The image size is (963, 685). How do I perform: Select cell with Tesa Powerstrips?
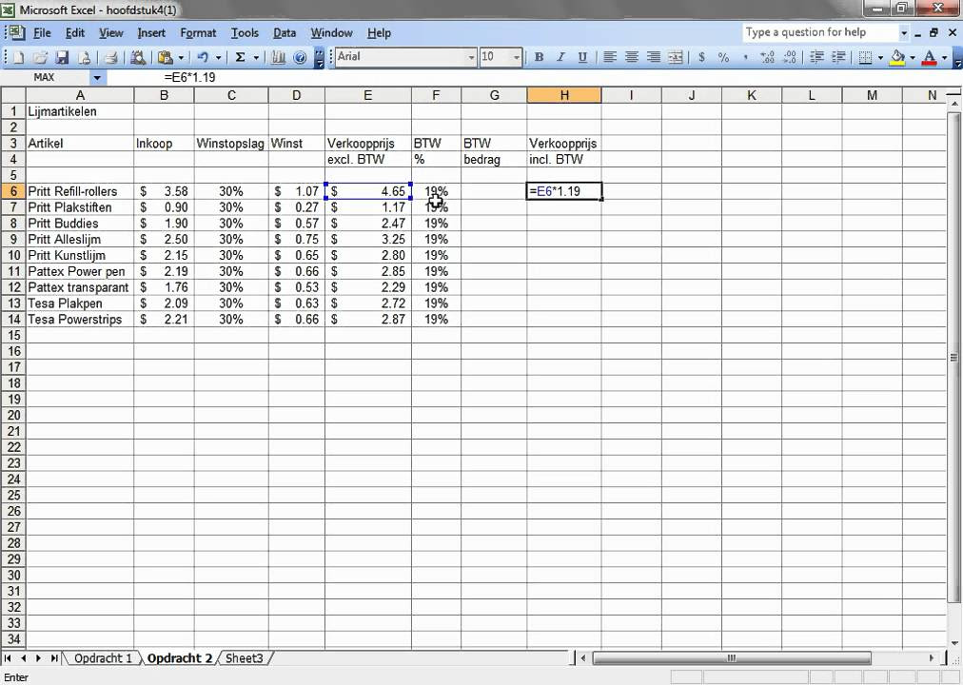(x=80, y=319)
